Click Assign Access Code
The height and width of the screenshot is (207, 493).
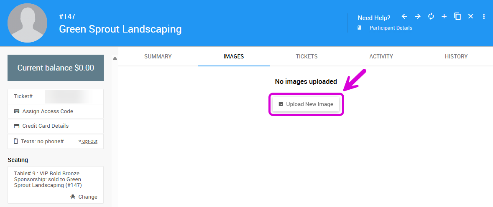coord(47,111)
